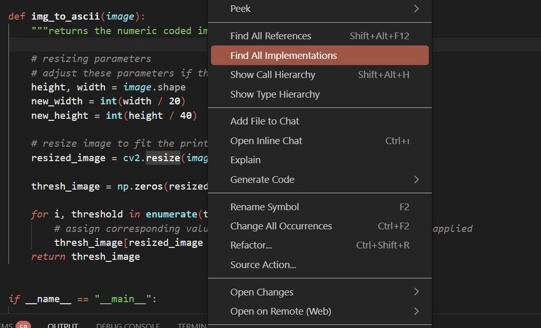Image resolution: width=541 pixels, height=328 pixels.
Task: Select Add File to Chat
Action: tap(264, 121)
